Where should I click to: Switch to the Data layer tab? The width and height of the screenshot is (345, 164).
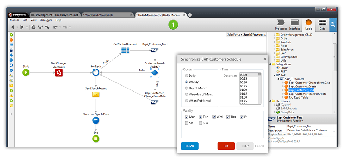(322, 24)
